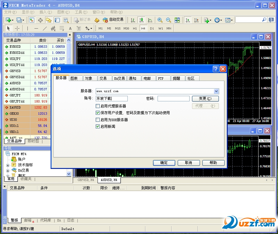Viewport: 278px width, 234px height.
Task: Select the M15 timeframe button
Action: click(118, 28)
